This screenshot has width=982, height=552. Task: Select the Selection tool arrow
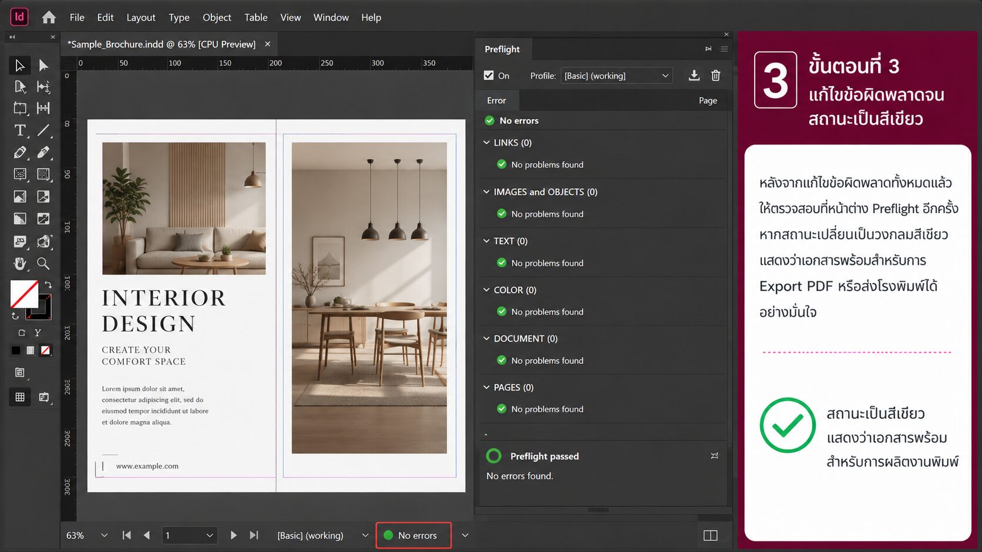click(19, 65)
